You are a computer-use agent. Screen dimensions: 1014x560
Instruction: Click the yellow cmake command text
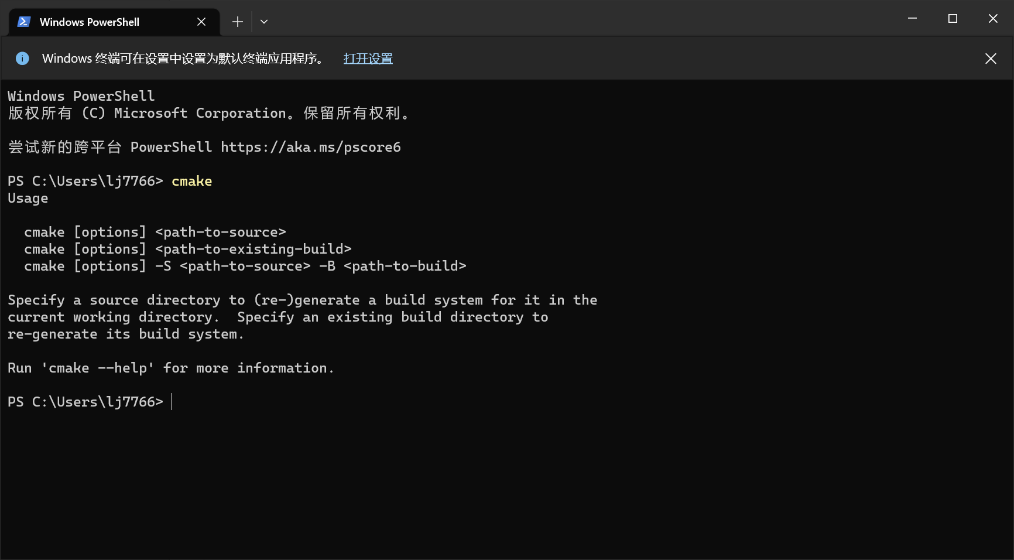pyautogui.click(x=191, y=181)
